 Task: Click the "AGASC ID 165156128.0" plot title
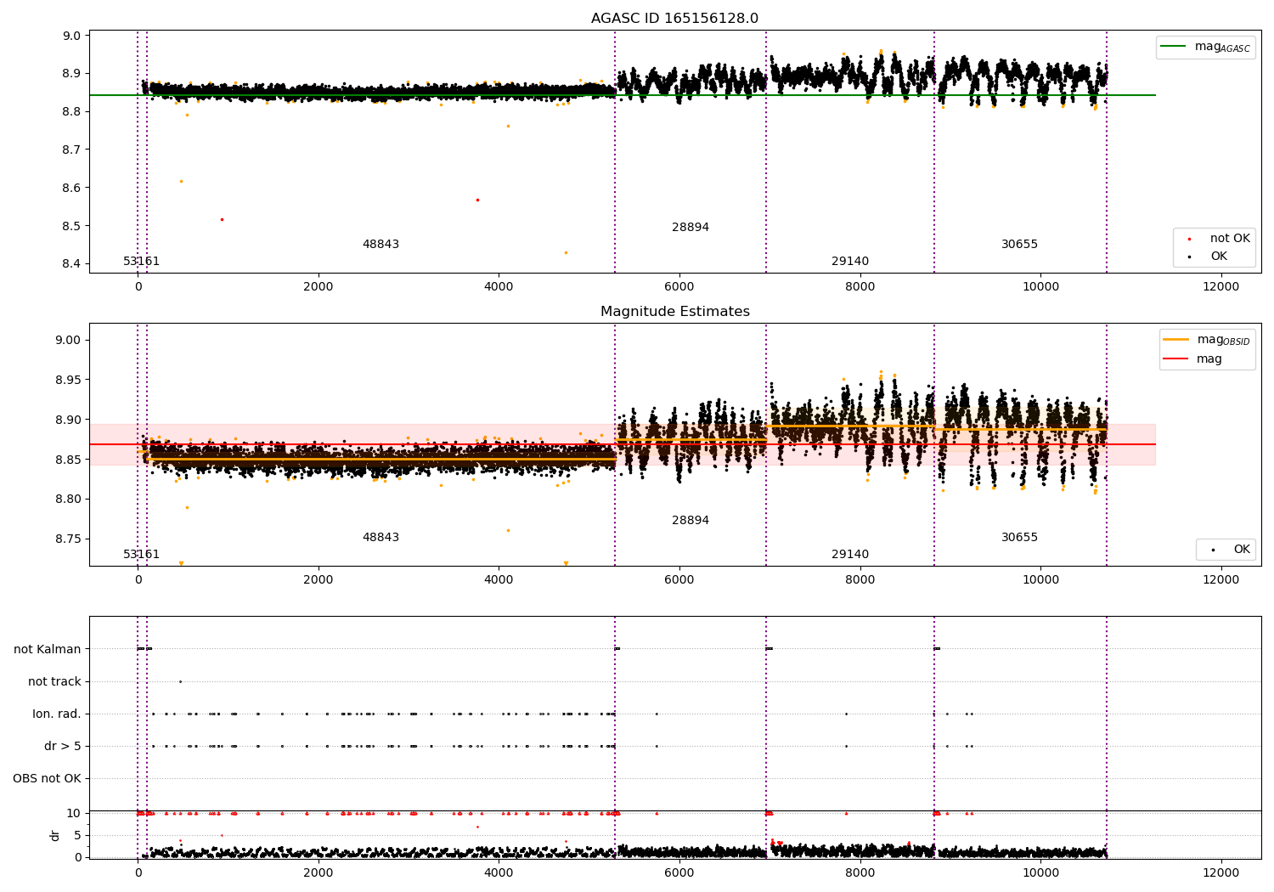click(x=674, y=19)
